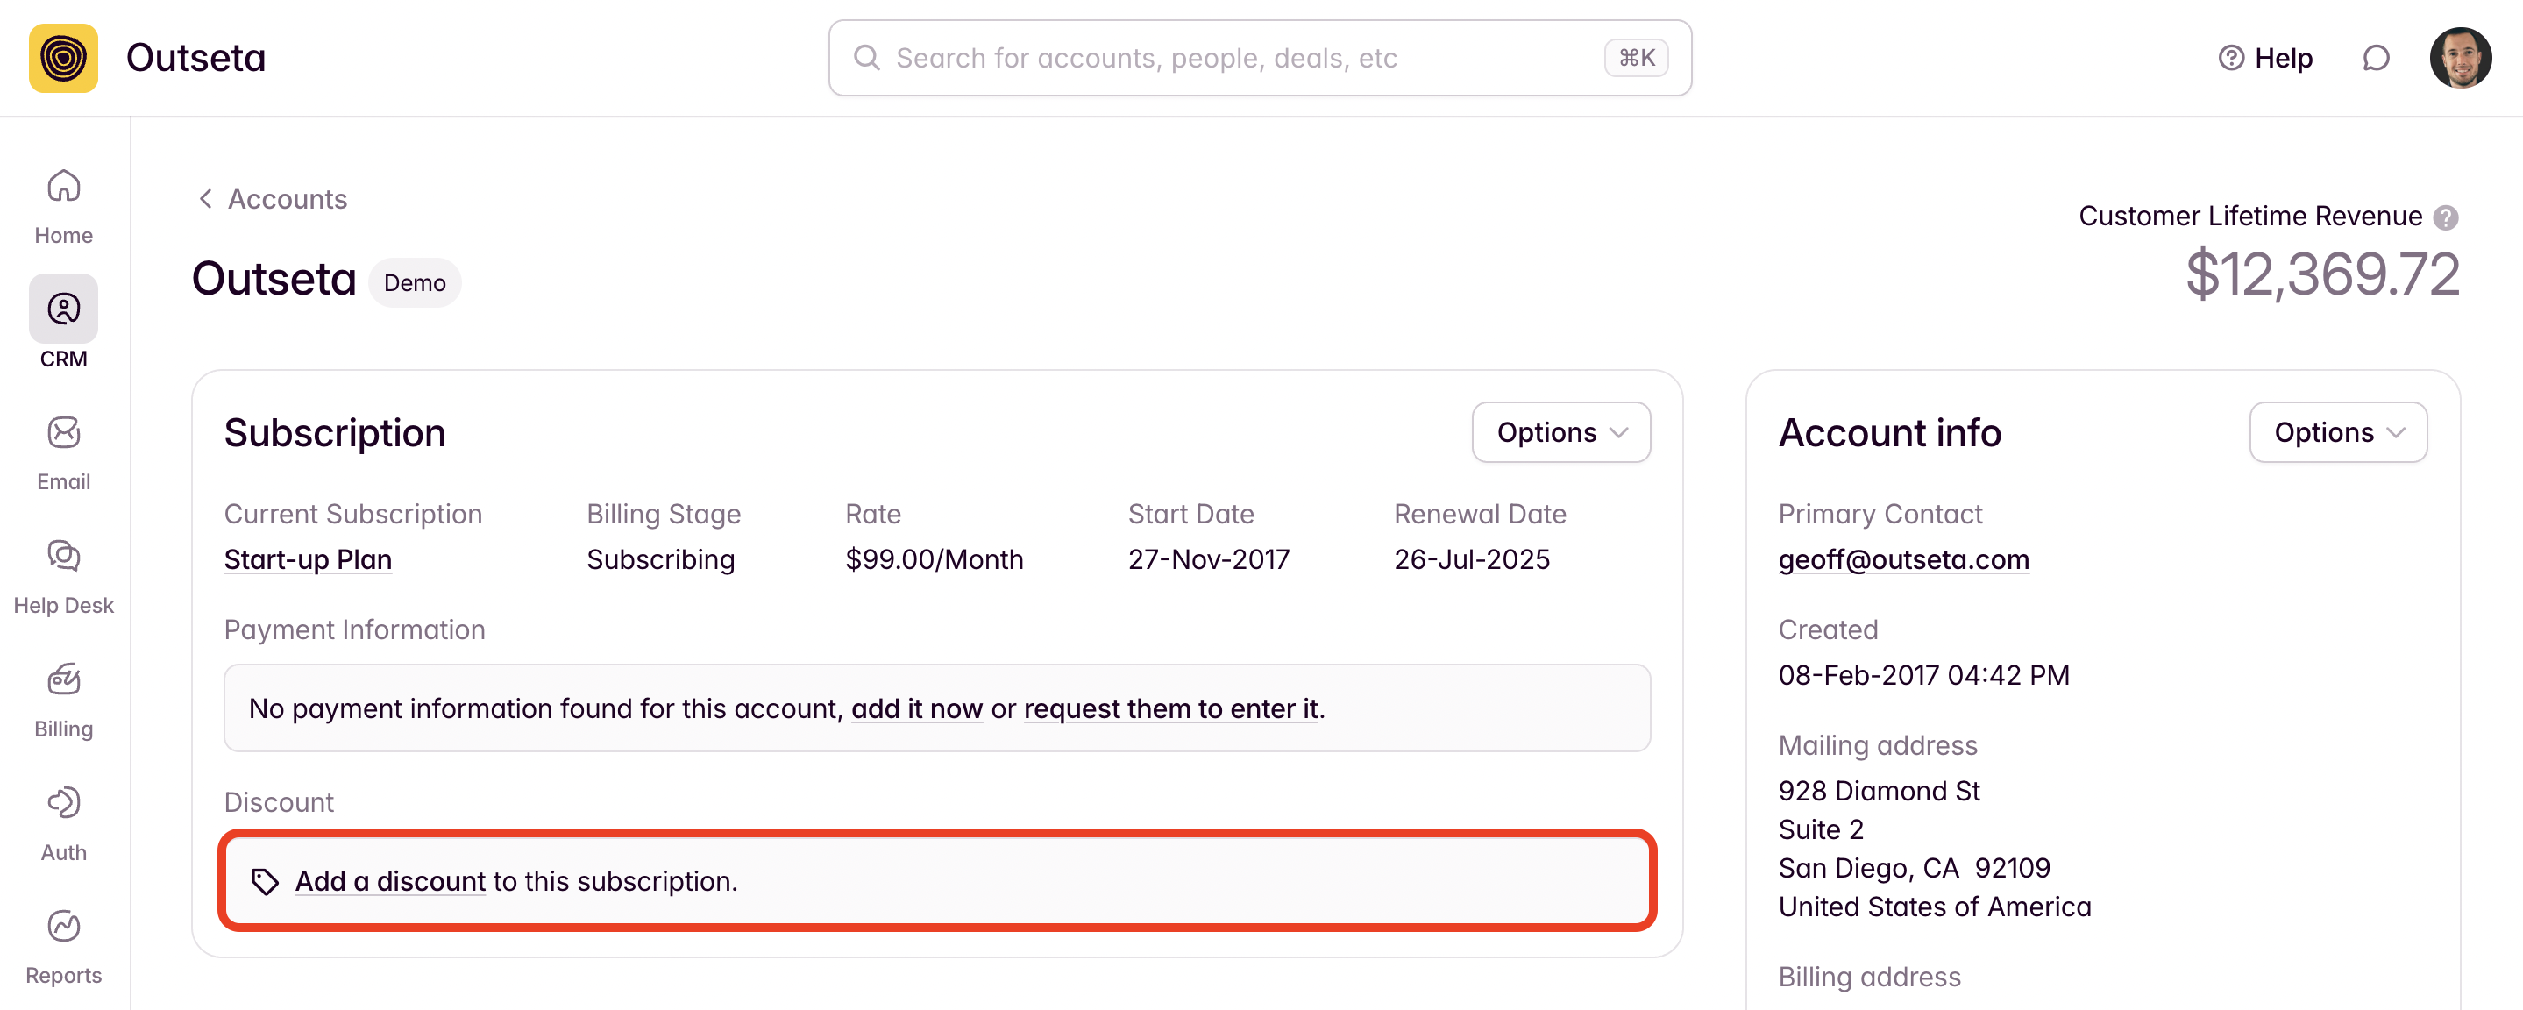Click request them to enter it
This screenshot has height=1010, width=2523.
coord(1171,708)
